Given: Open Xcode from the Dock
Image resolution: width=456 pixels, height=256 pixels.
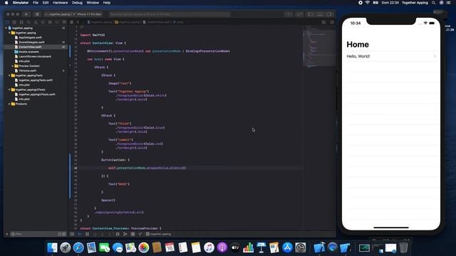Looking at the screenshot, I should pyautogui.click(x=319, y=247).
